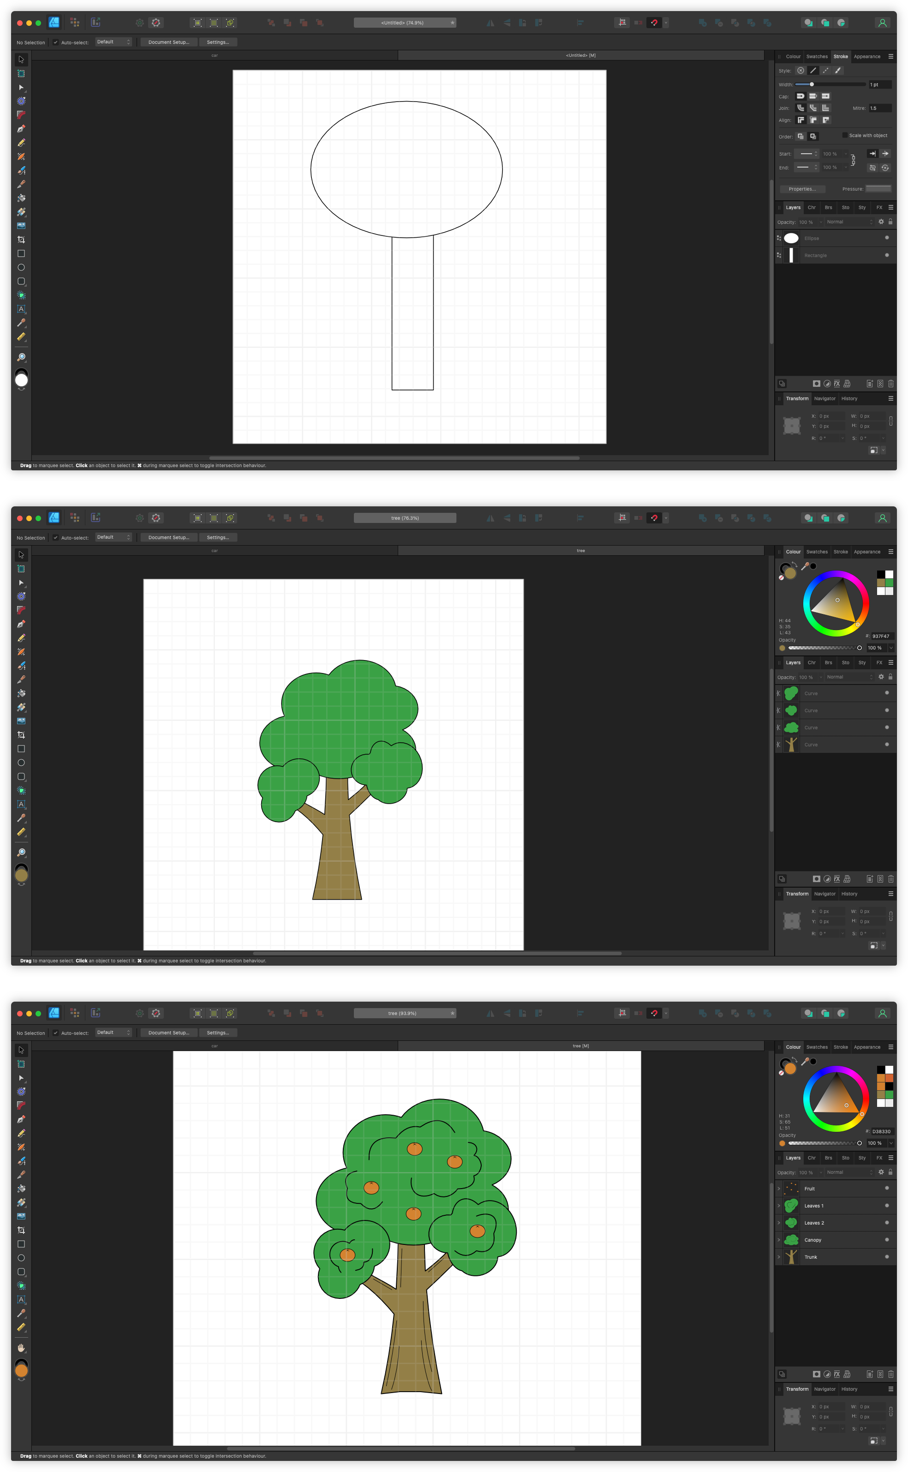The height and width of the screenshot is (1472, 908).
Task: Activate the Node tool
Action: (22, 88)
